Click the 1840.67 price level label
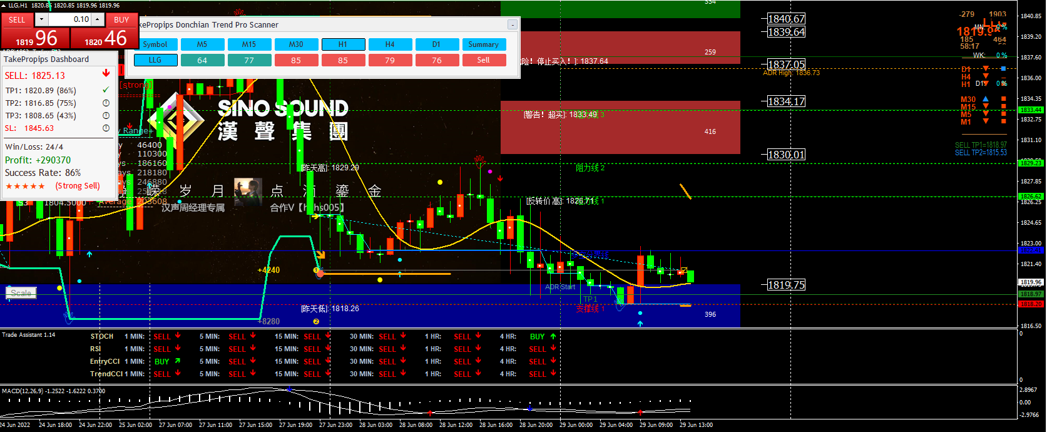1047x432 pixels. point(787,19)
